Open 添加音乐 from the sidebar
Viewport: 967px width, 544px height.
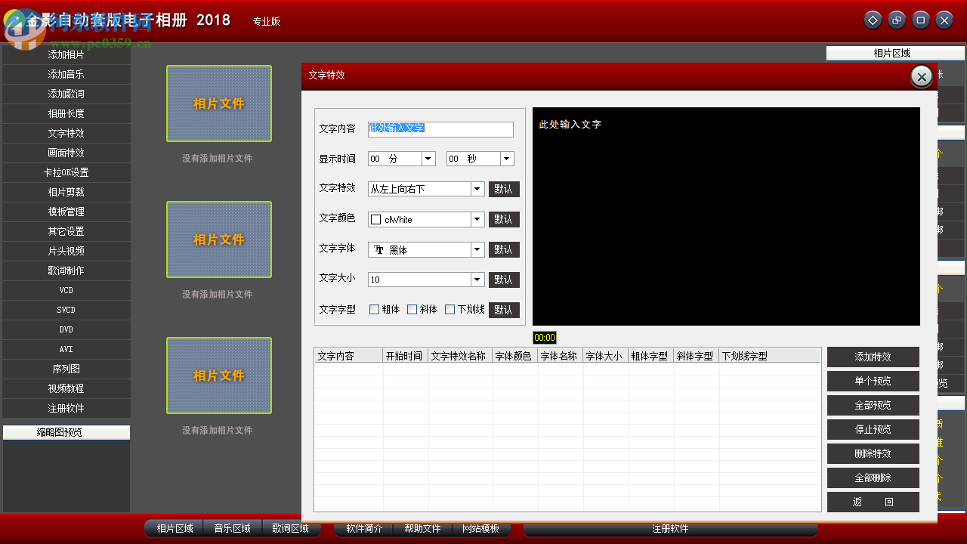(x=66, y=74)
